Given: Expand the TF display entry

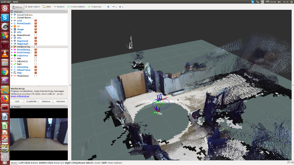Looking at the screenshot, I should (x=12, y=26).
